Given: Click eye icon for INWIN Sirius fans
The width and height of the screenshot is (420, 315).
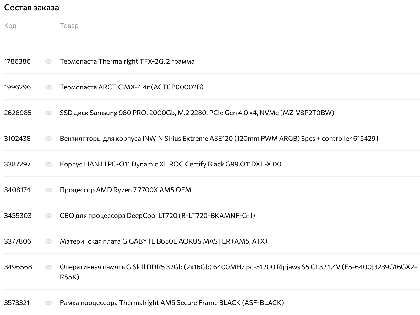Looking at the screenshot, I should click(x=48, y=139).
